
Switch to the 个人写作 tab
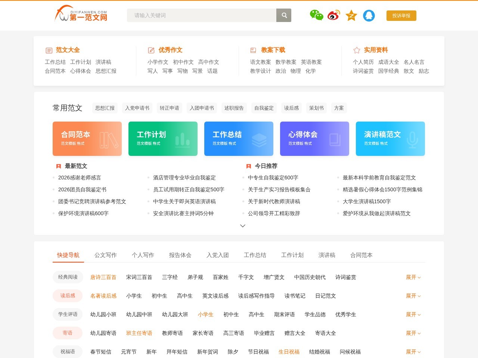[143, 255]
